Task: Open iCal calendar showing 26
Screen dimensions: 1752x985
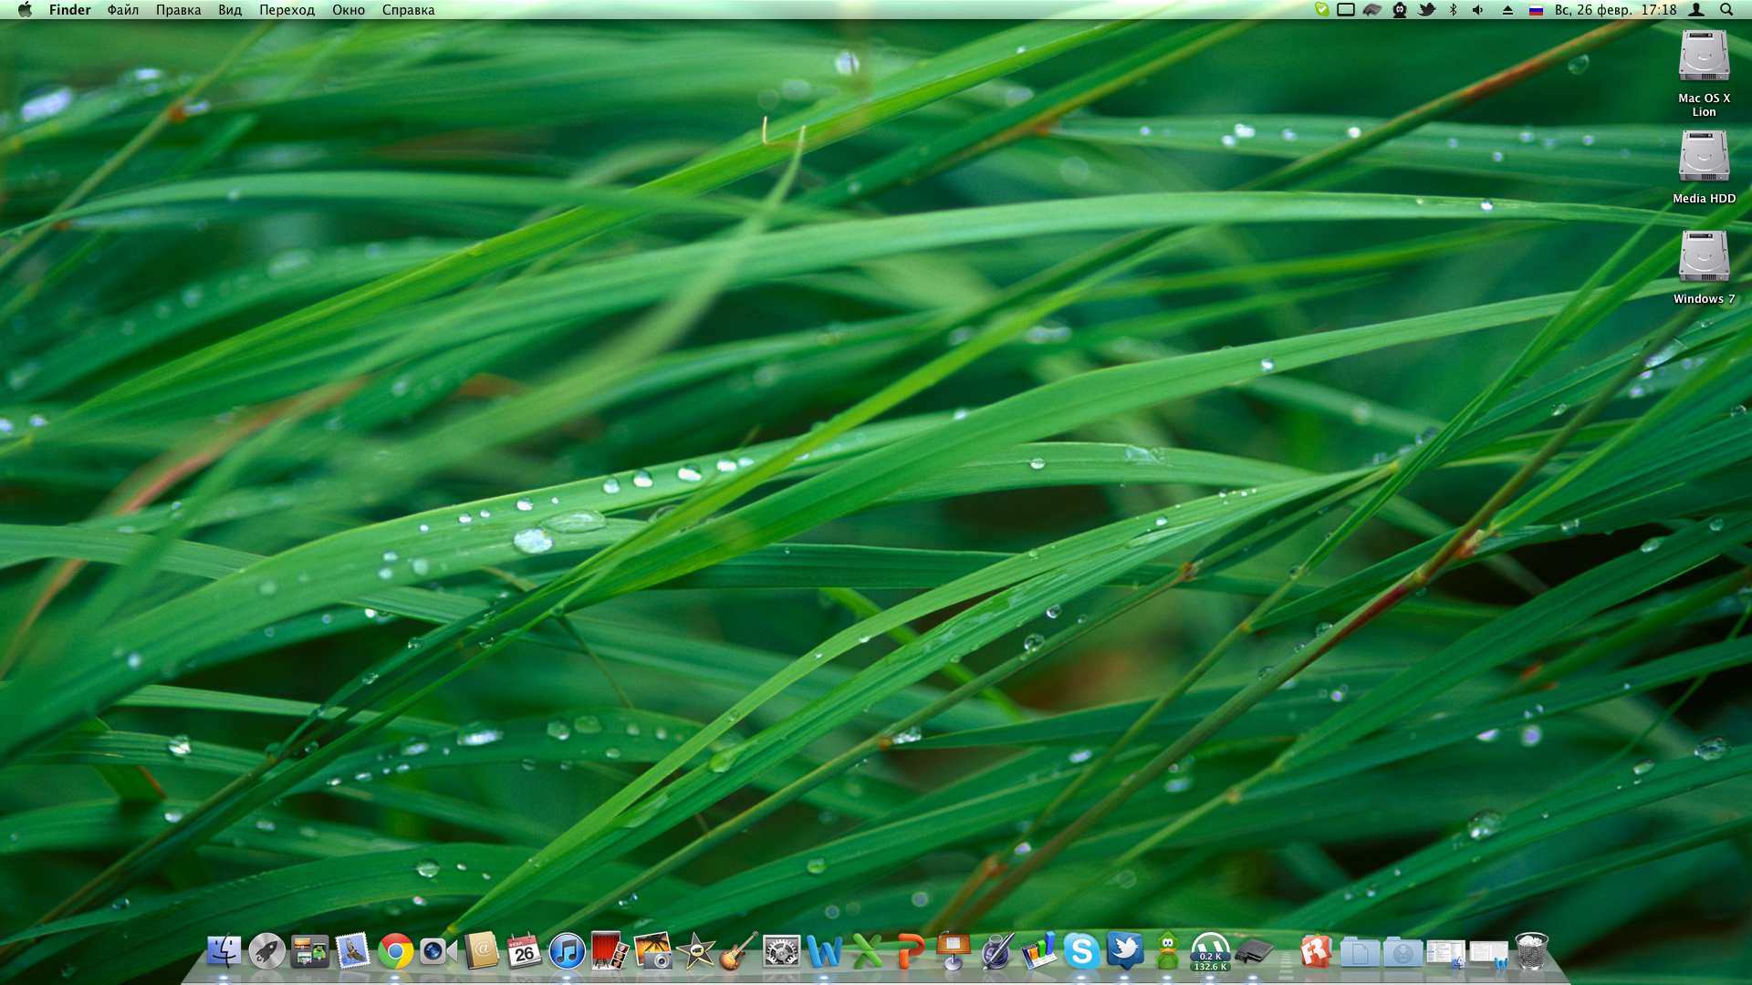Action: pyautogui.click(x=525, y=951)
